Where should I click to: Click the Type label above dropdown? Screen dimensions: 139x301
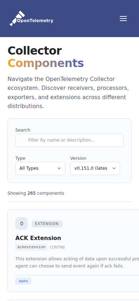coord(20,158)
